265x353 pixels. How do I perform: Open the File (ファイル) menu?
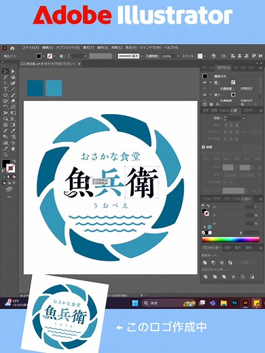(31, 48)
